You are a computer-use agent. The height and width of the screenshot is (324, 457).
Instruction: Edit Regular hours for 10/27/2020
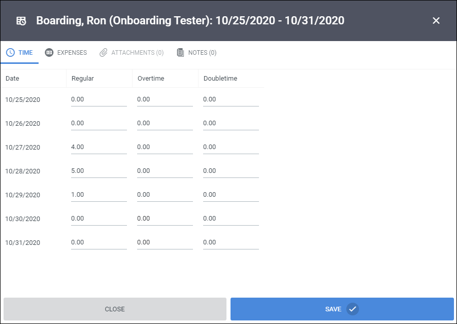point(99,148)
